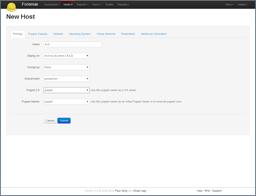This screenshot has height=196, width=256.
Task: Open the Wiki link in footer
Action: click(207, 191)
